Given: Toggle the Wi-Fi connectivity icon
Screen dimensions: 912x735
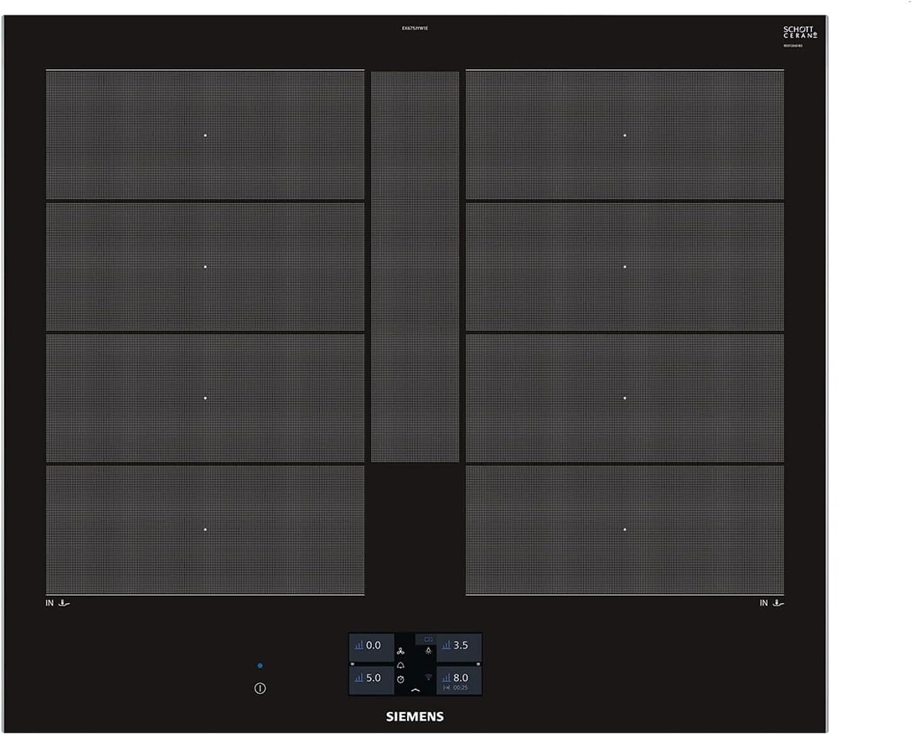Looking at the screenshot, I should point(429,677).
